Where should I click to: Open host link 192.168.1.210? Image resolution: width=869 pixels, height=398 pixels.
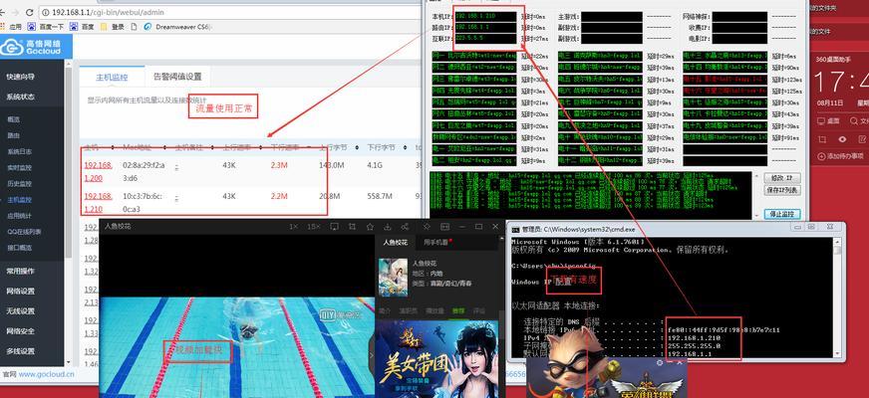[98, 203]
